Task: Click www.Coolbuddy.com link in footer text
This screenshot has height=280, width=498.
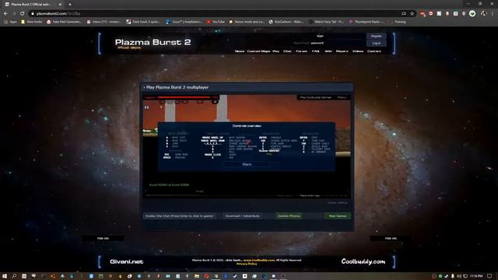Action: pos(259,261)
